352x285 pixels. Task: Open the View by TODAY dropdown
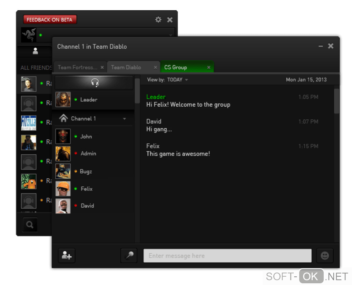[x=177, y=80]
